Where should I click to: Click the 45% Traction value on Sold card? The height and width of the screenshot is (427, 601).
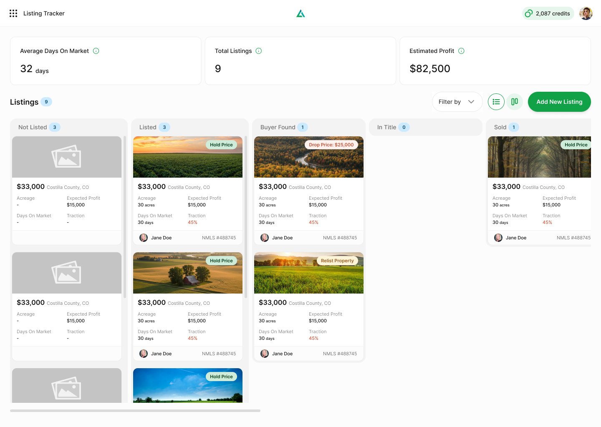[x=547, y=222]
